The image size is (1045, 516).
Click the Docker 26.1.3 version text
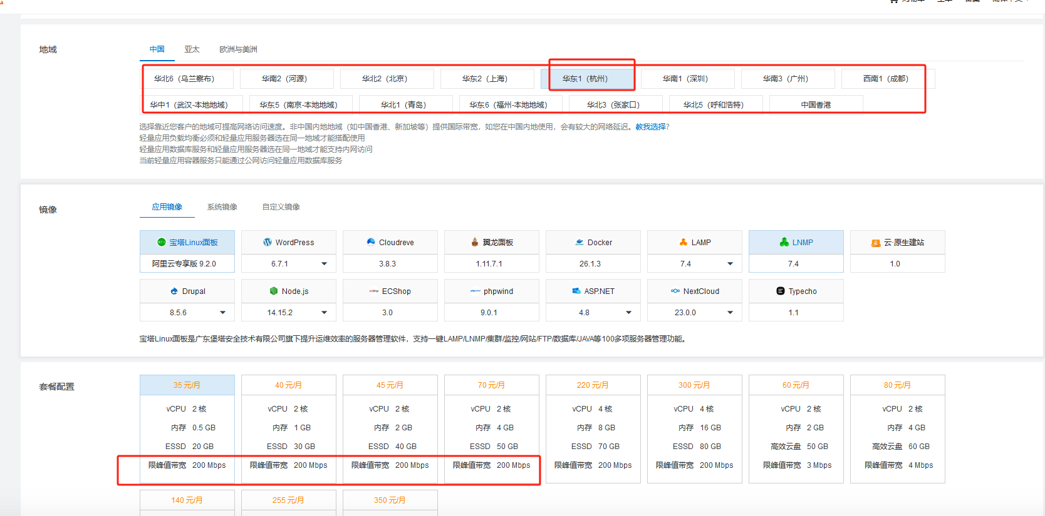click(x=590, y=264)
